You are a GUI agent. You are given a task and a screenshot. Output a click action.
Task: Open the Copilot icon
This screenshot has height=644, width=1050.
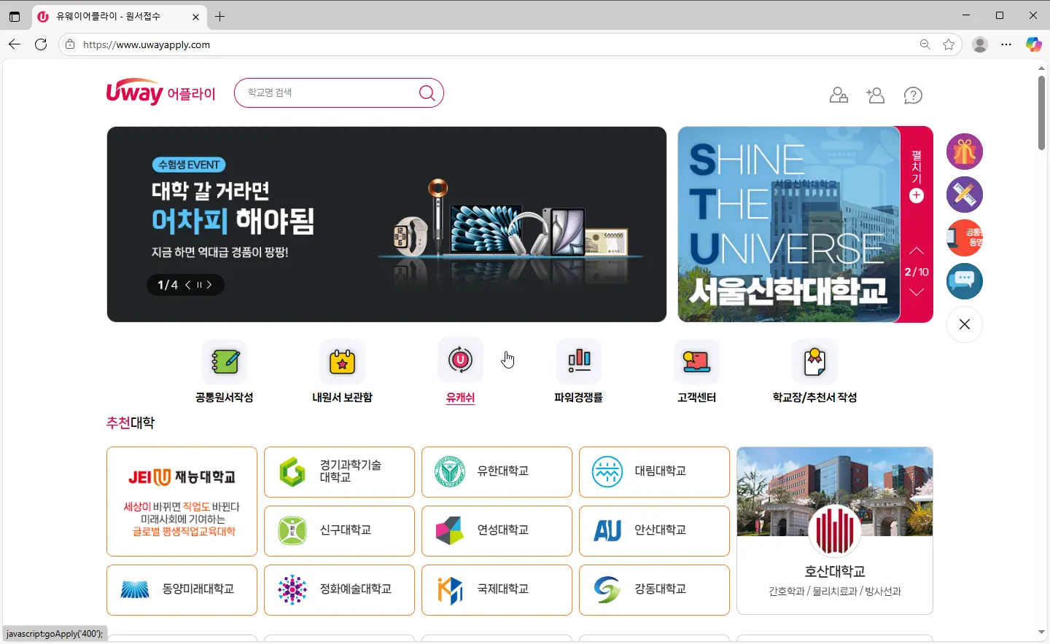(1033, 44)
